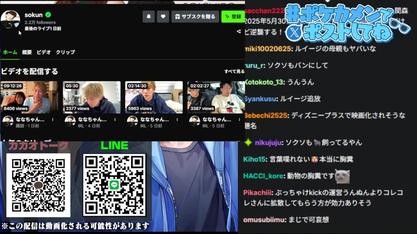Click the ※この配信は動画化される可能性があります notice
The height and width of the screenshot is (234, 417).
pos(75,226)
